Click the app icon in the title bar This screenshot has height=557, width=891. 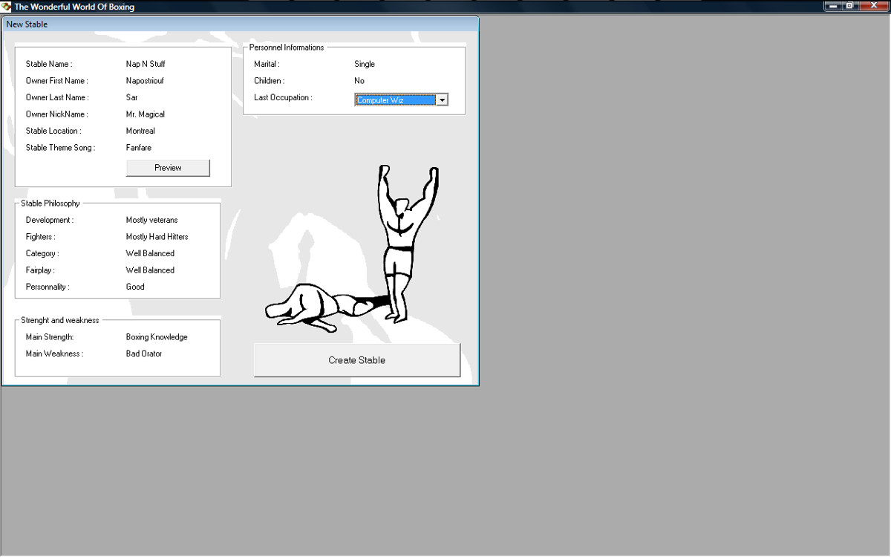pos(7,7)
